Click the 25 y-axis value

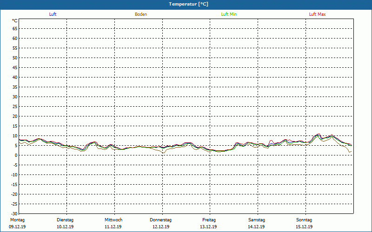pyautogui.click(x=15, y=107)
